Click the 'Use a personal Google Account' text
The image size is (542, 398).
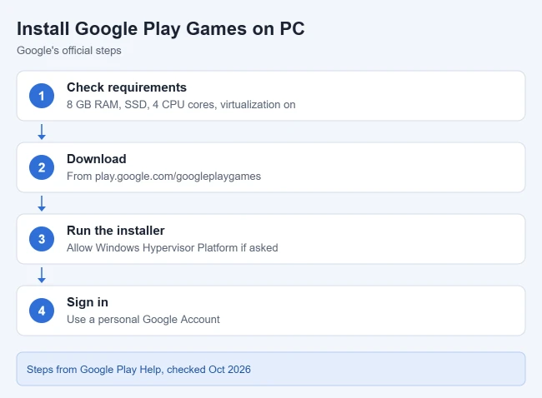pos(143,319)
